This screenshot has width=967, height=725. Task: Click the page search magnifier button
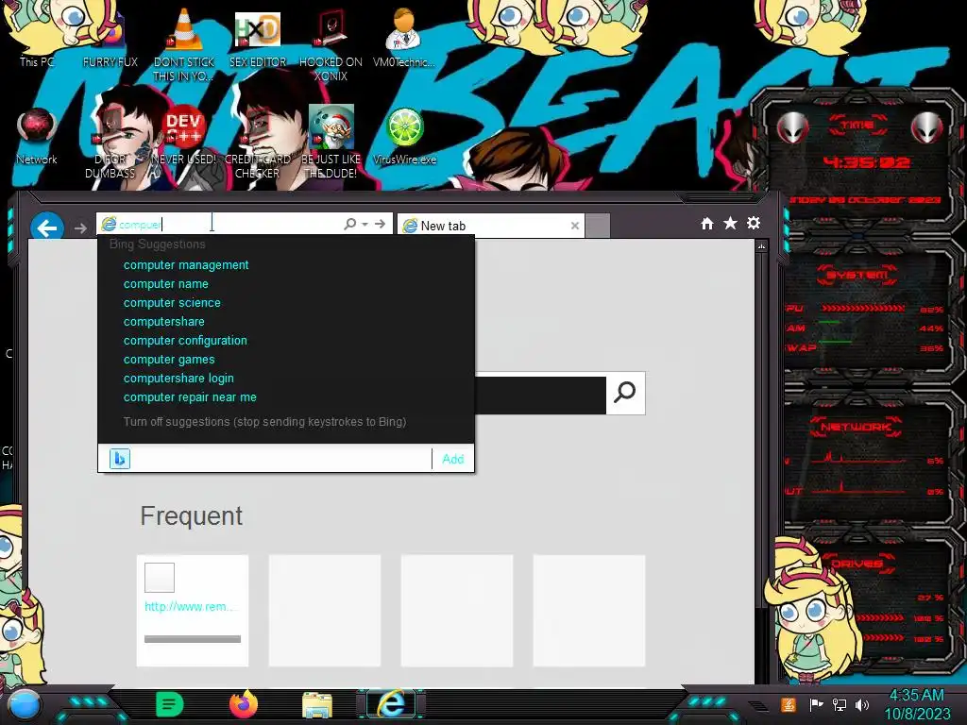[x=625, y=393]
